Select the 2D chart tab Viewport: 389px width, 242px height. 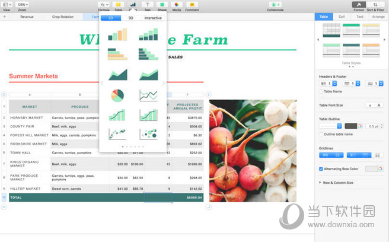point(111,18)
